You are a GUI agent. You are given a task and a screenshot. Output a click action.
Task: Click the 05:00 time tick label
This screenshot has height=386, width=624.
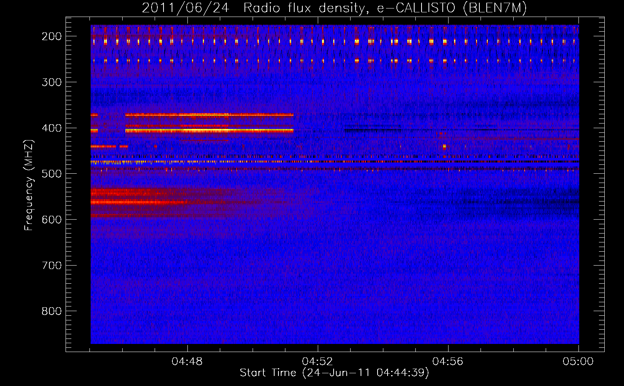pos(578,362)
